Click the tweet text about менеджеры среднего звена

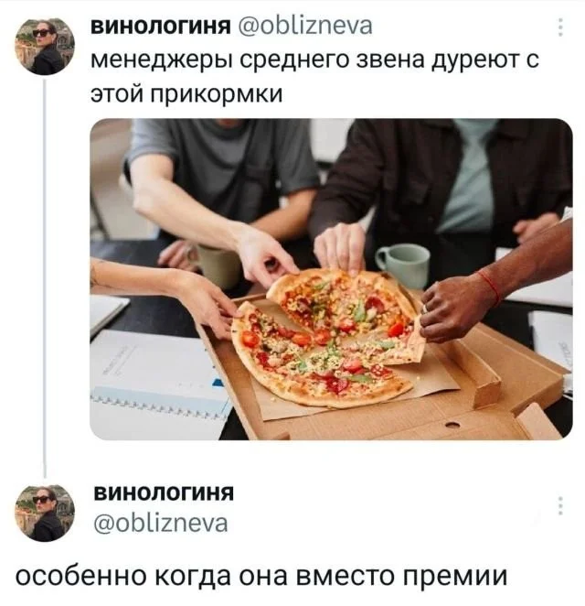click(314, 77)
